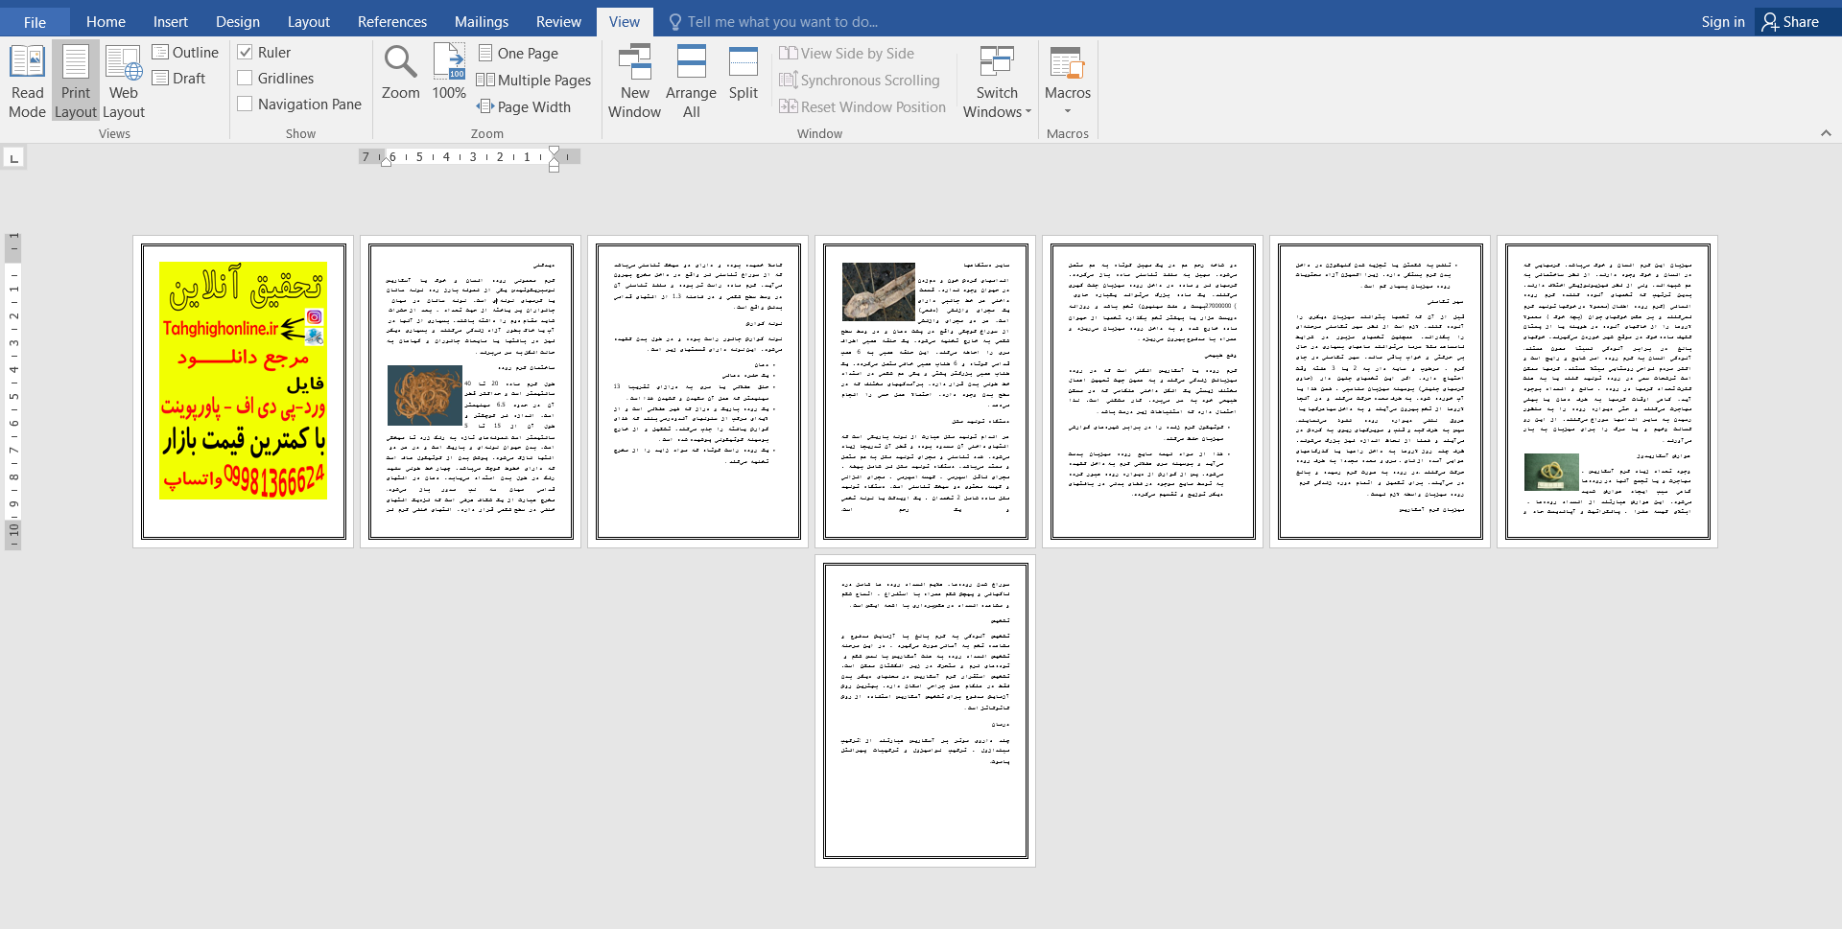Select the third page thumbnail
The height and width of the screenshot is (929, 1842).
(697, 391)
